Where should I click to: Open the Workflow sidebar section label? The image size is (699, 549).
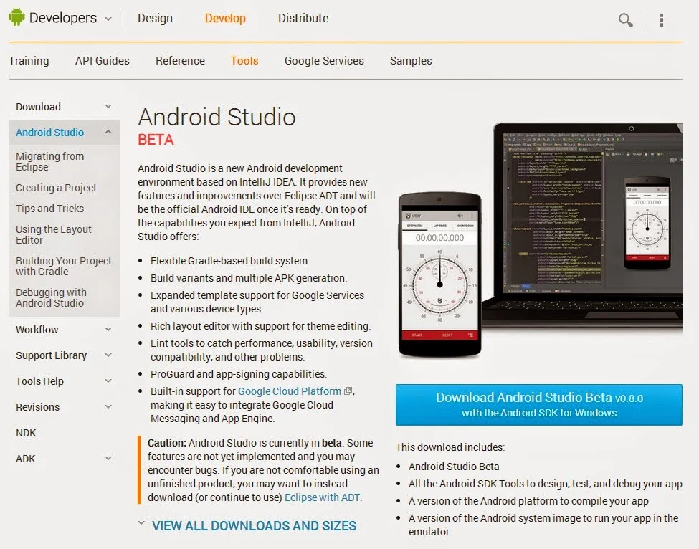pyautogui.click(x=37, y=330)
